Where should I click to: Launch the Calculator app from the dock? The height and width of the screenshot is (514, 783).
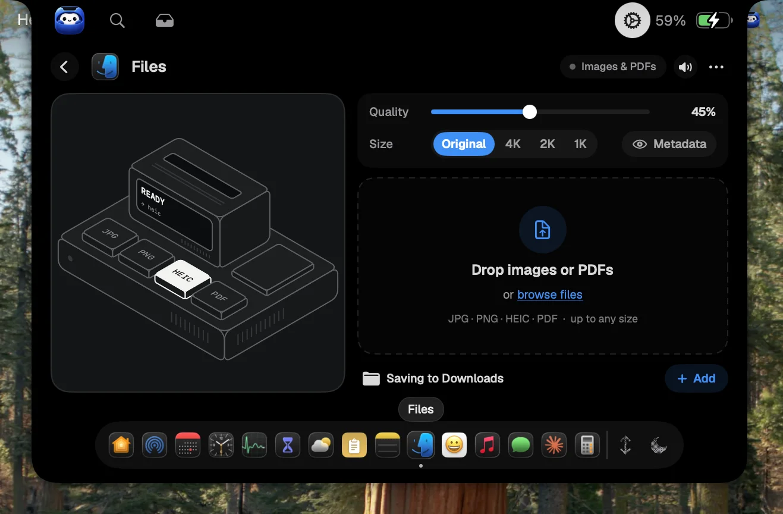pyautogui.click(x=587, y=445)
